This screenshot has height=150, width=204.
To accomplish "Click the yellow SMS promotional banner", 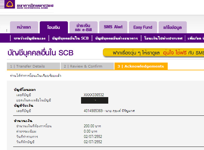I will (154, 53).
